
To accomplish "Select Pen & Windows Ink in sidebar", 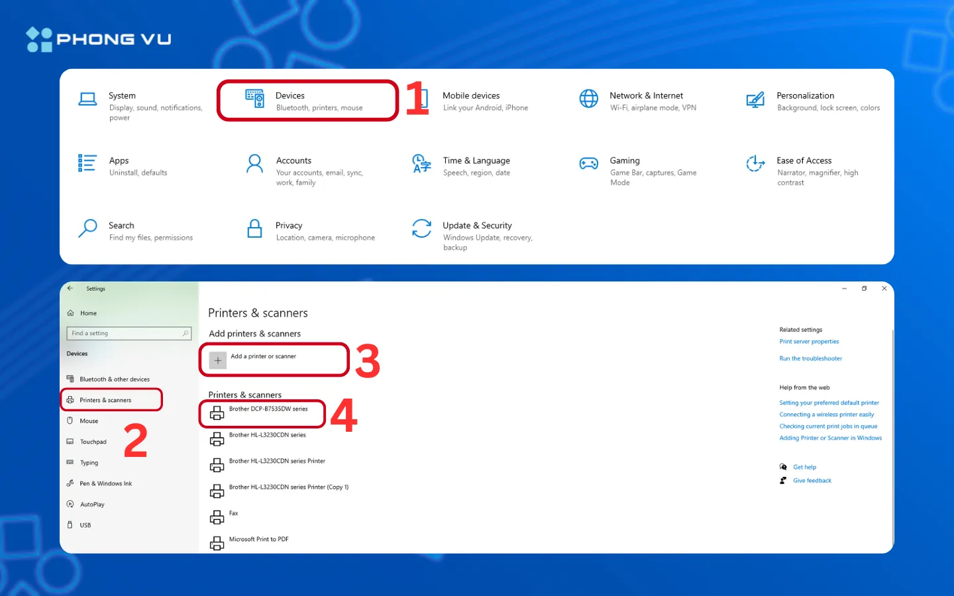I will click(x=106, y=483).
